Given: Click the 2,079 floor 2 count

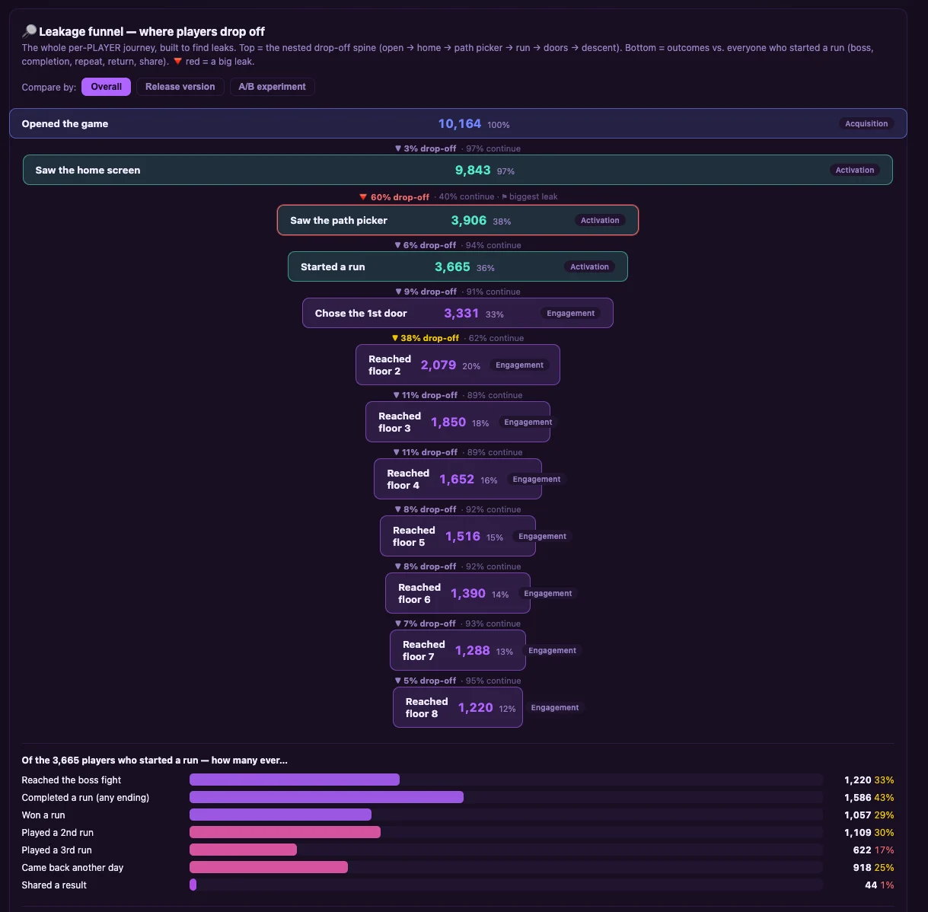Looking at the screenshot, I should [x=438, y=365].
